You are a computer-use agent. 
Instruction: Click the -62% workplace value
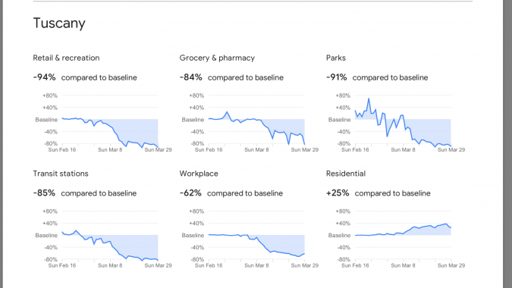[190, 193]
